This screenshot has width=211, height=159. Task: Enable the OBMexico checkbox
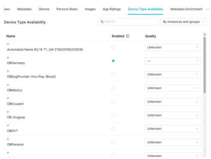(x=113, y=88)
